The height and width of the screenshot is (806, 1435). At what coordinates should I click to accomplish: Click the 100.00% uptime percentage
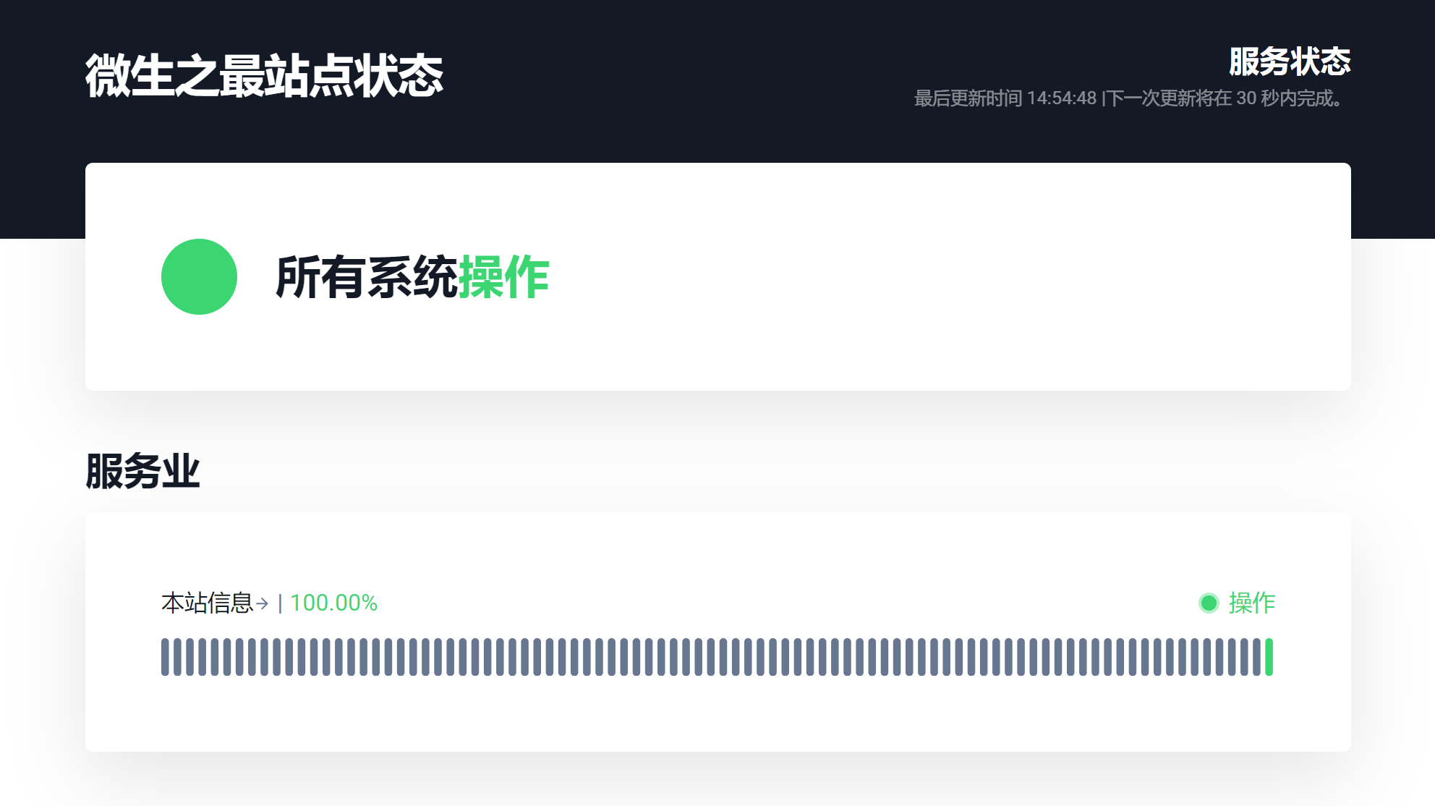333,603
